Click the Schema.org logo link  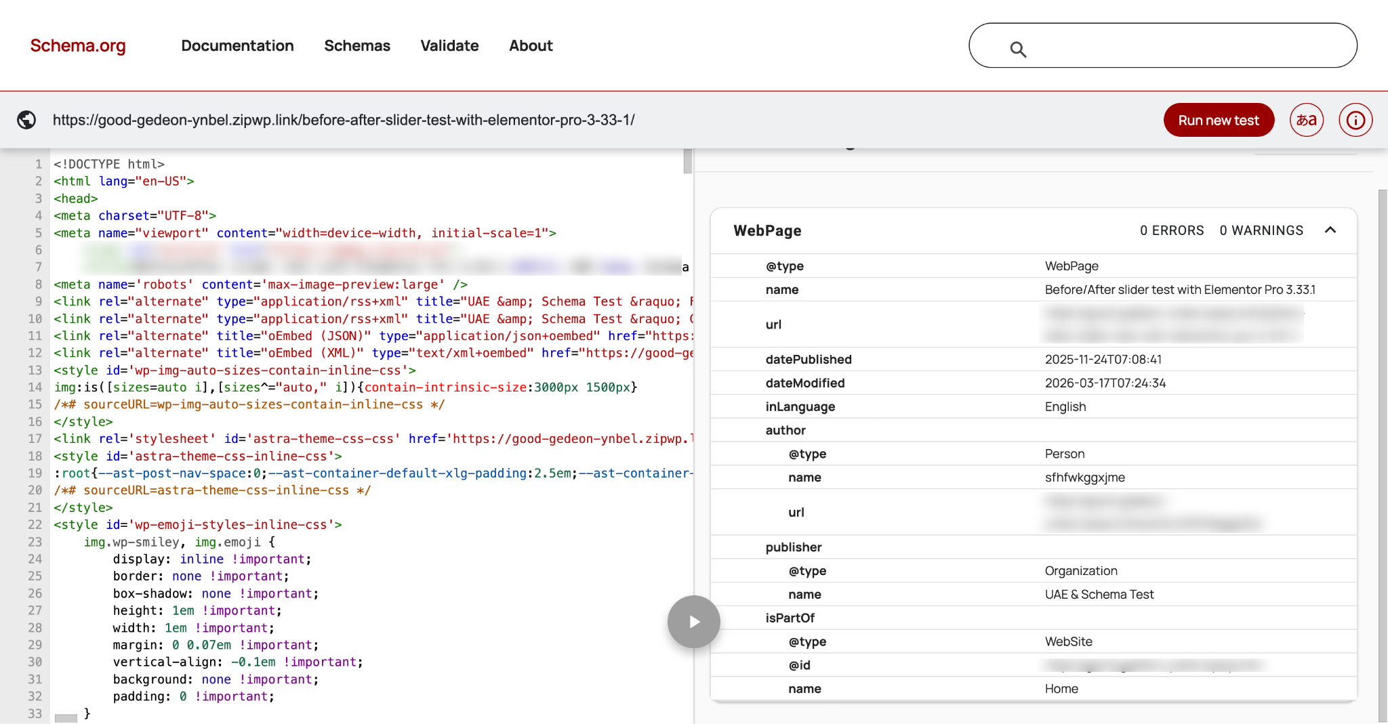click(x=78, y=45)
